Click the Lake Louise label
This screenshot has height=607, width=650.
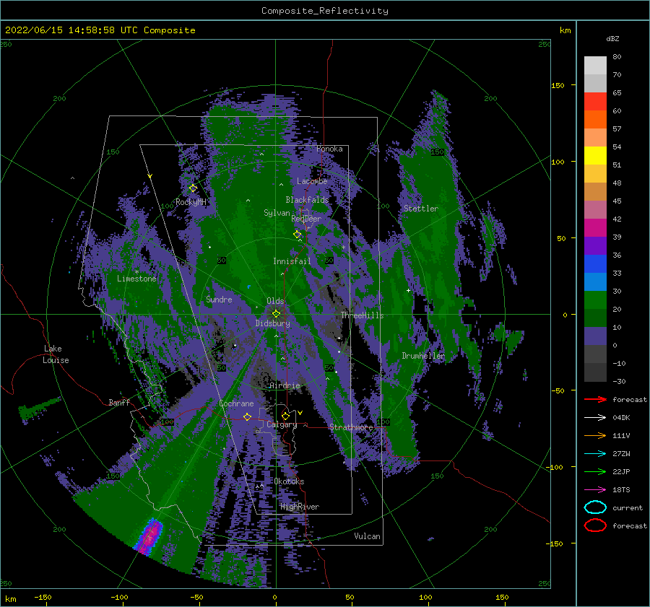tap(56, 354)
